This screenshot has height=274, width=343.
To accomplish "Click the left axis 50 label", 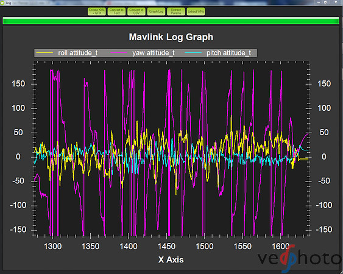I will point(18,132).
